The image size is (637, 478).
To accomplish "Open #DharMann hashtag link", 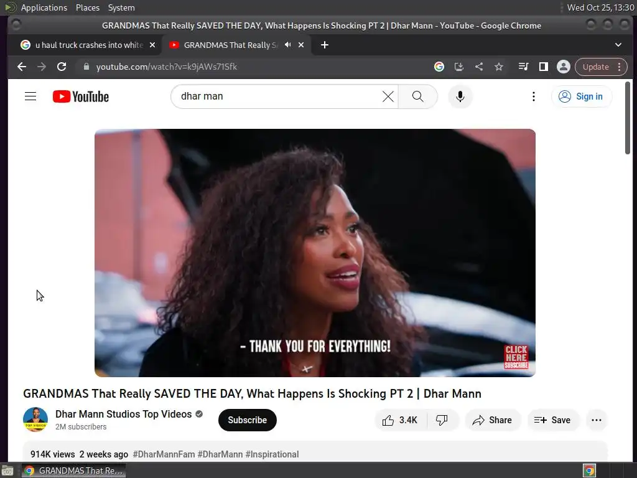I will [220, 454].
